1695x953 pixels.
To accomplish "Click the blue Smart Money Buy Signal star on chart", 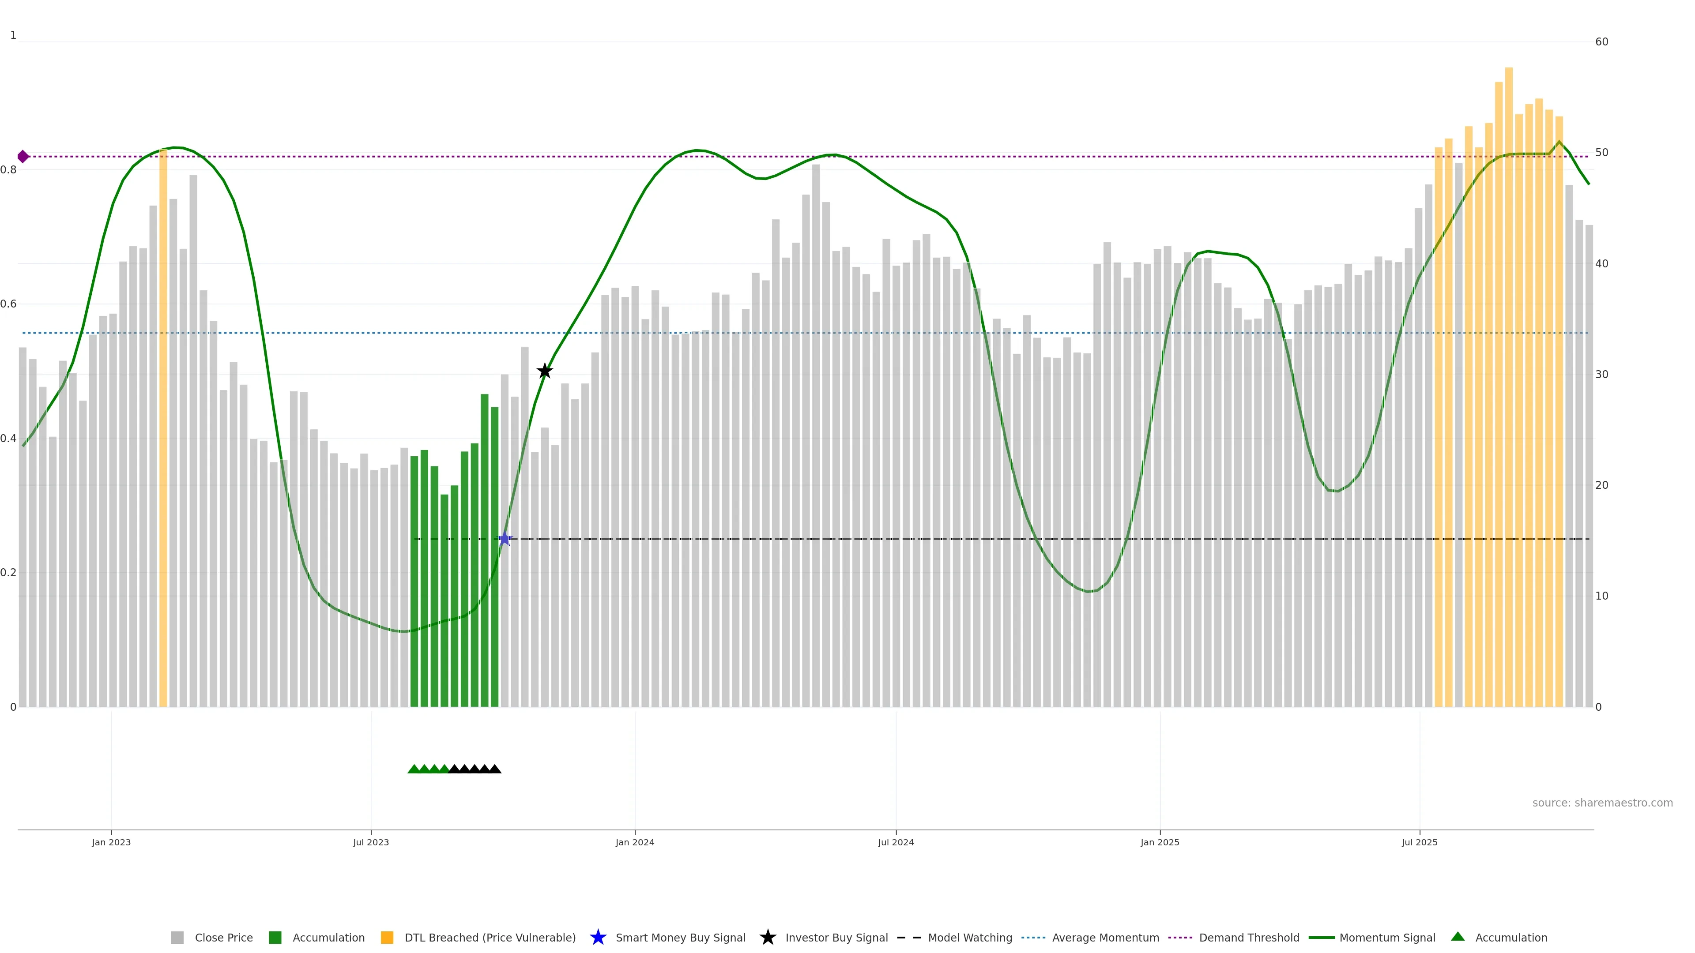I will [x=504, y=539].
